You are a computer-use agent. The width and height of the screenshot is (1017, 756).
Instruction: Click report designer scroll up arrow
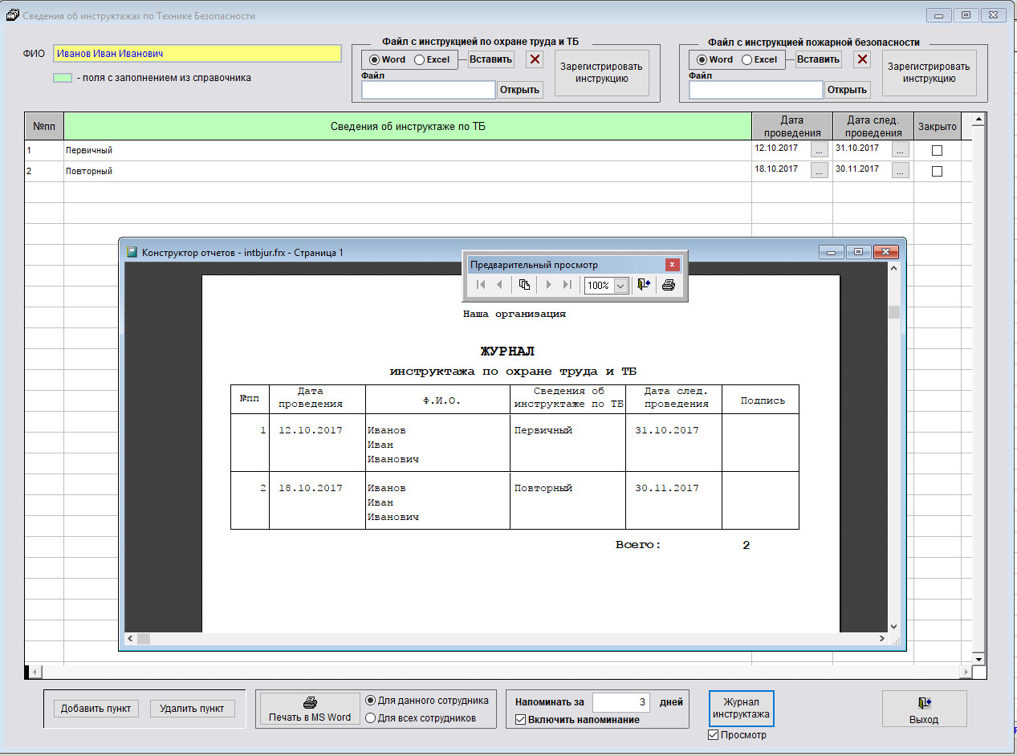click(894, 270)
